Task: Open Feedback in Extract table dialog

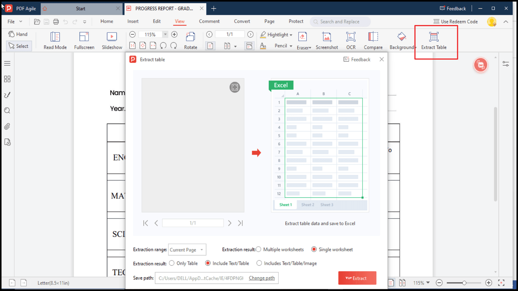Action: 357,59
